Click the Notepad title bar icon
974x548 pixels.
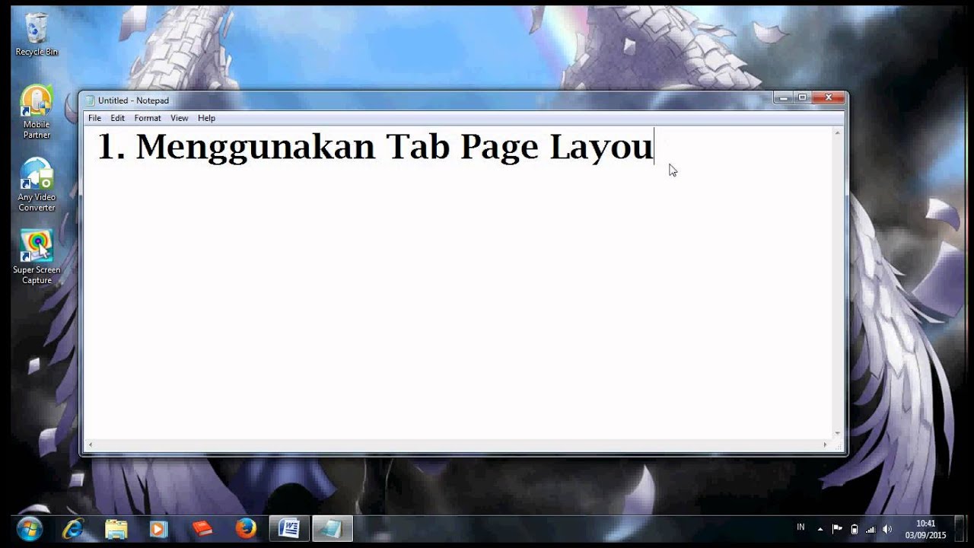point(90,100)
